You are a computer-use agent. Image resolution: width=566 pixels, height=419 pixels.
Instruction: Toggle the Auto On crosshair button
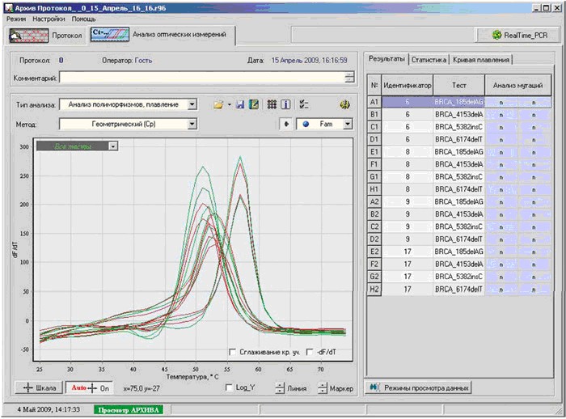pyautogui.click(x=89, y=388)
